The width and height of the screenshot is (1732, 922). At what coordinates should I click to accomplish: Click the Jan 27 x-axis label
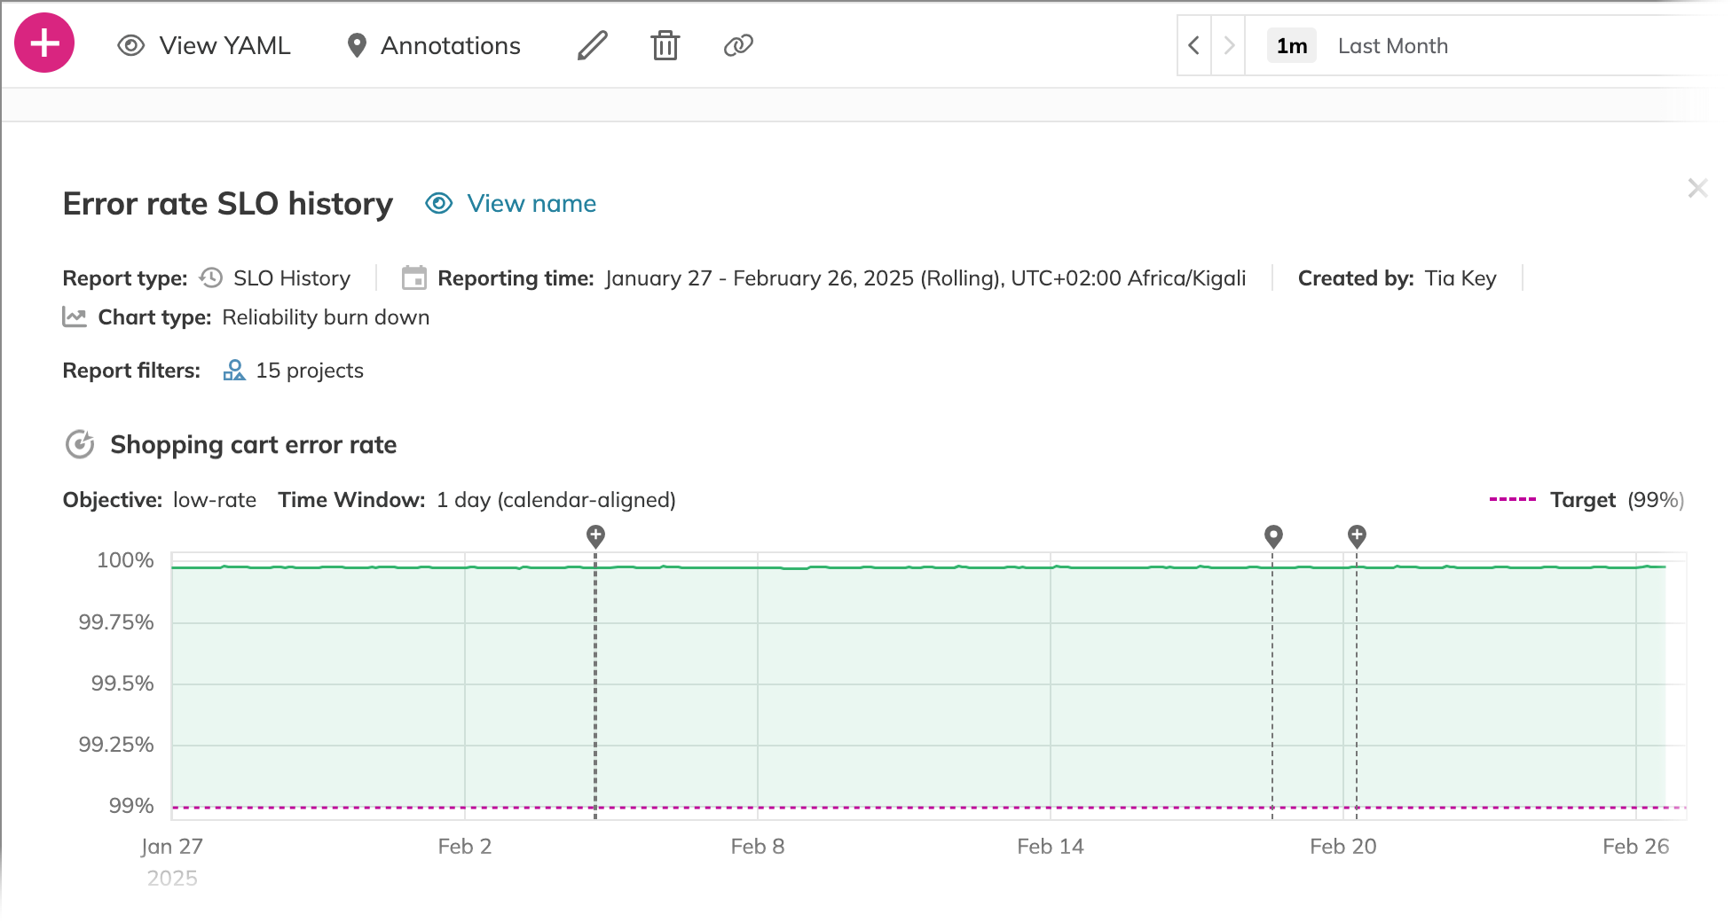172,847
